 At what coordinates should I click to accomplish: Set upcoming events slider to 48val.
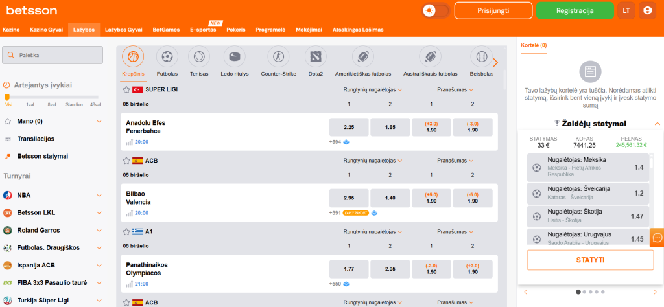coord(96,104)
